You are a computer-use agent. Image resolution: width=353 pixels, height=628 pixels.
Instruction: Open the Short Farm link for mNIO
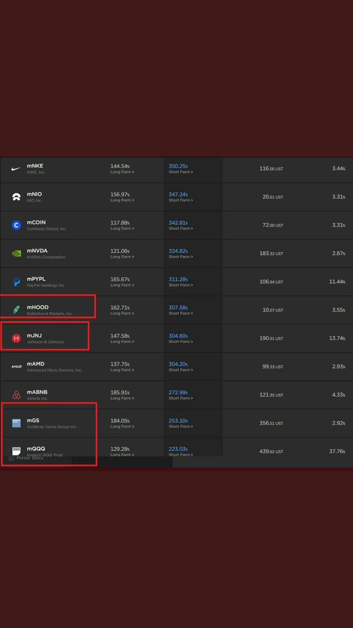click(180, 200)
